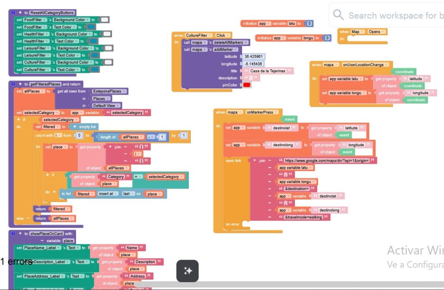Click minus icon beside the else return
The image size is (444, 290).
point(29,218)
